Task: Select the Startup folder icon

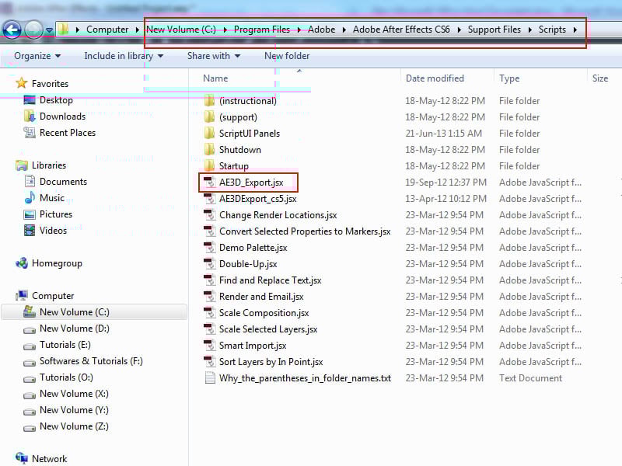Action: click(209, 165)
